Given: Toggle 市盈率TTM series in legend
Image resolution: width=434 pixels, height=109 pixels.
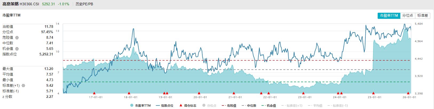Looking at the screenshot, I should (140, 106).
